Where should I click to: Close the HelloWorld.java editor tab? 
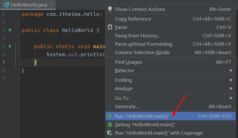click(51, 5)
